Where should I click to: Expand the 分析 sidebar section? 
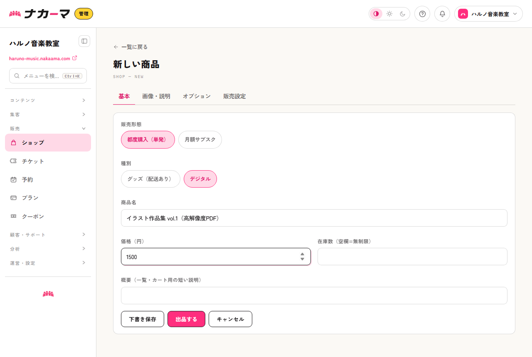pos(48,249)
